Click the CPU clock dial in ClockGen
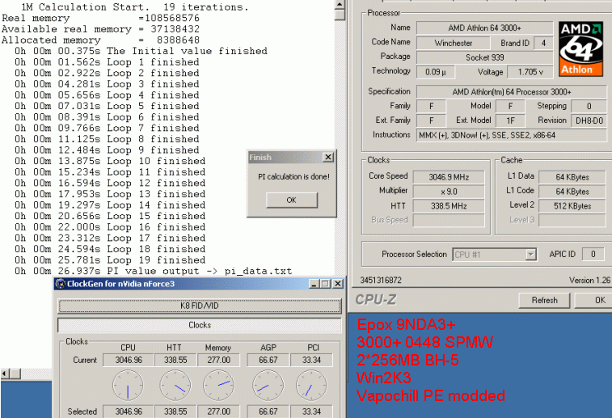612x418 pixels. (x=128, y=385)
